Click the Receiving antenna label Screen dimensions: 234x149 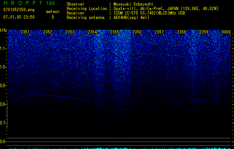click(x=86, y=18)
